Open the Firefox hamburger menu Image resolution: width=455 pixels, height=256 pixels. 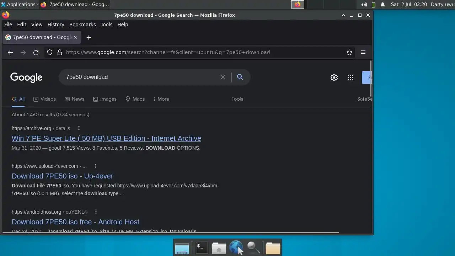[363, 52]
